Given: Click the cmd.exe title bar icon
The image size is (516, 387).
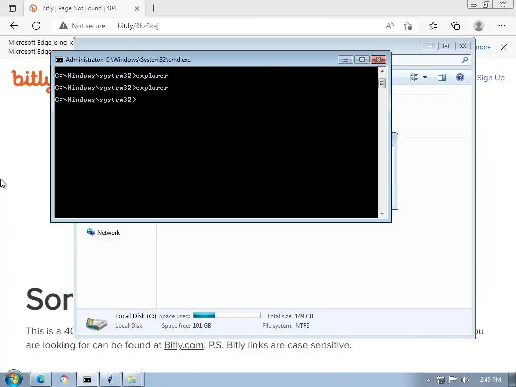Looking at the screenshot, I should [59, 60].
